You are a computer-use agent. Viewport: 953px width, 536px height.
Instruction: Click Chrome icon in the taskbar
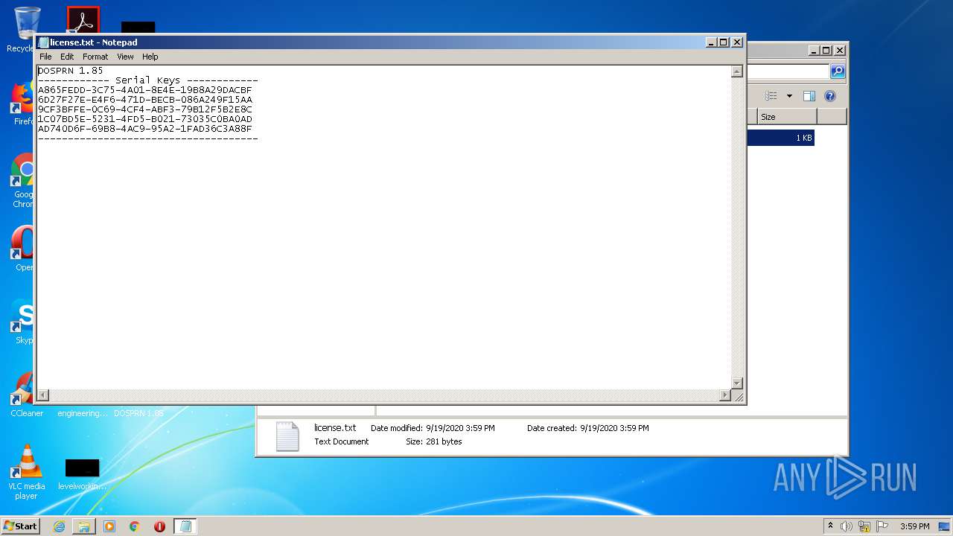[x=134, y=526]
